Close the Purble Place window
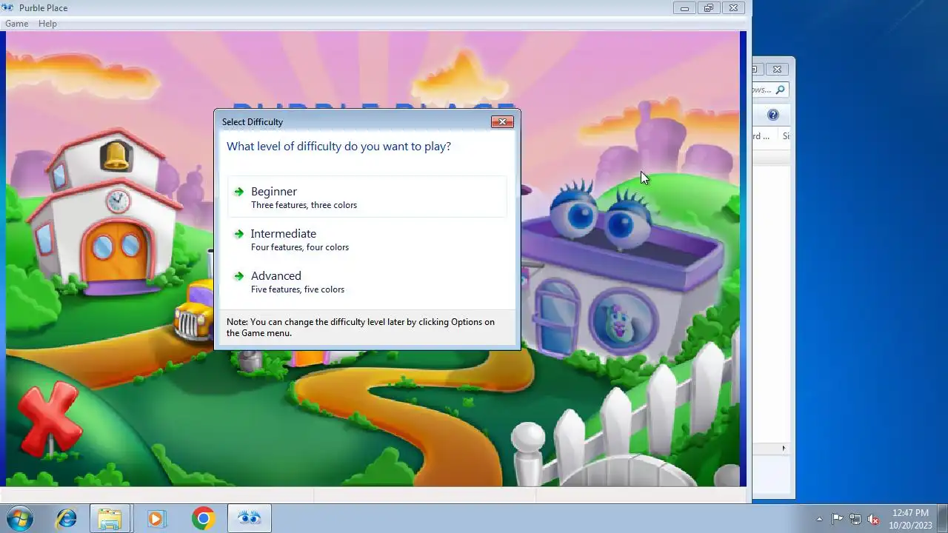The image size is (948, 533). 733,8
